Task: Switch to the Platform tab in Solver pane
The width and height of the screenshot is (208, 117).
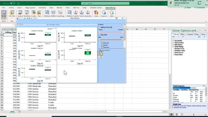Action: point(183,34)
